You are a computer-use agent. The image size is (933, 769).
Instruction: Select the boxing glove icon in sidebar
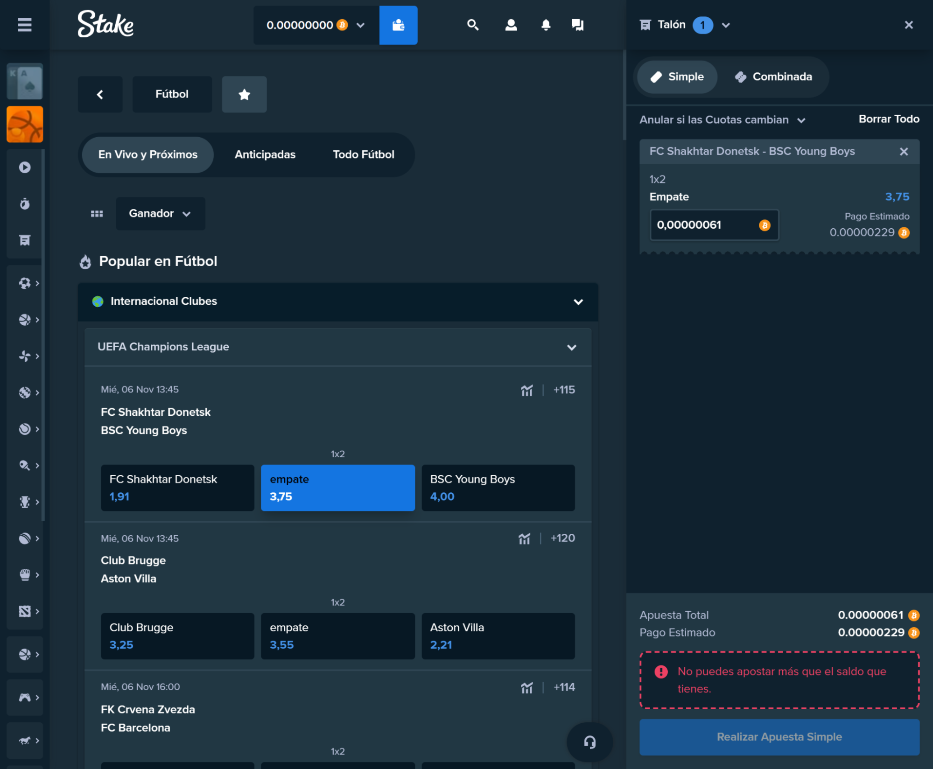pos(25,574)
